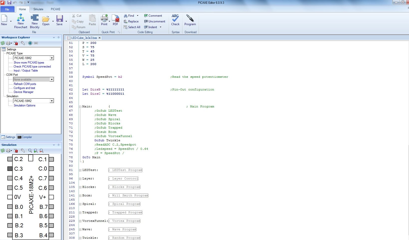Toggle simulation pin C.7 input
409x240 pixels.
(x=51, y=178)
